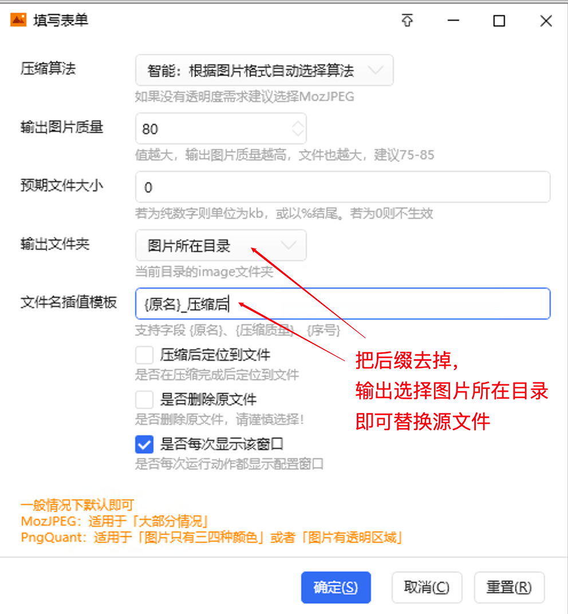
Task: Click chevron arrow of 压缩算法 combo box
Action: pyautogui.click(x=376, y=70)
